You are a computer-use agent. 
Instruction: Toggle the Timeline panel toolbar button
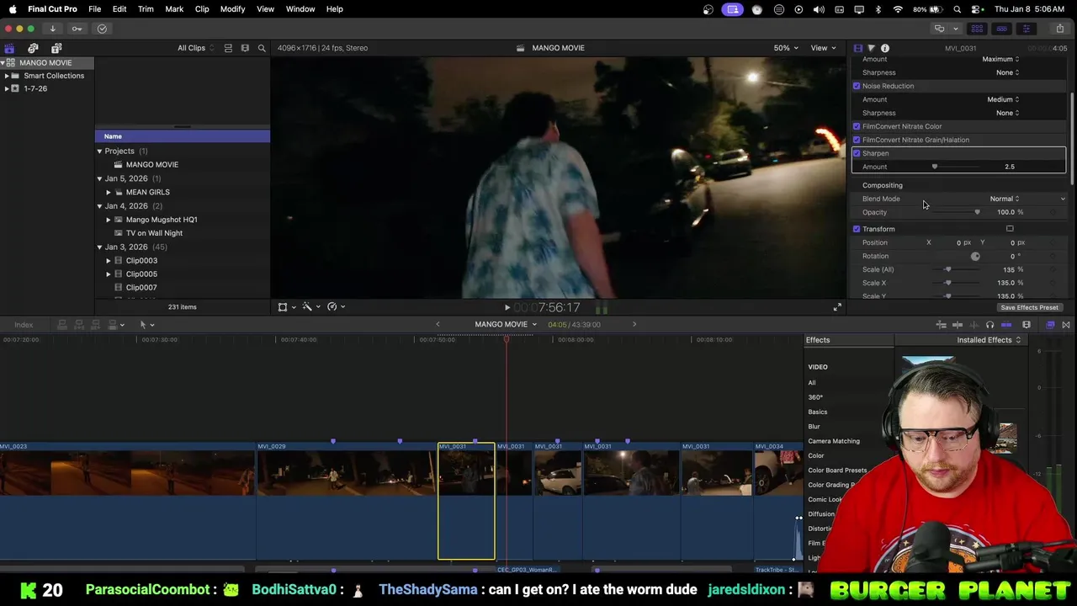[x=1001, y=29]
